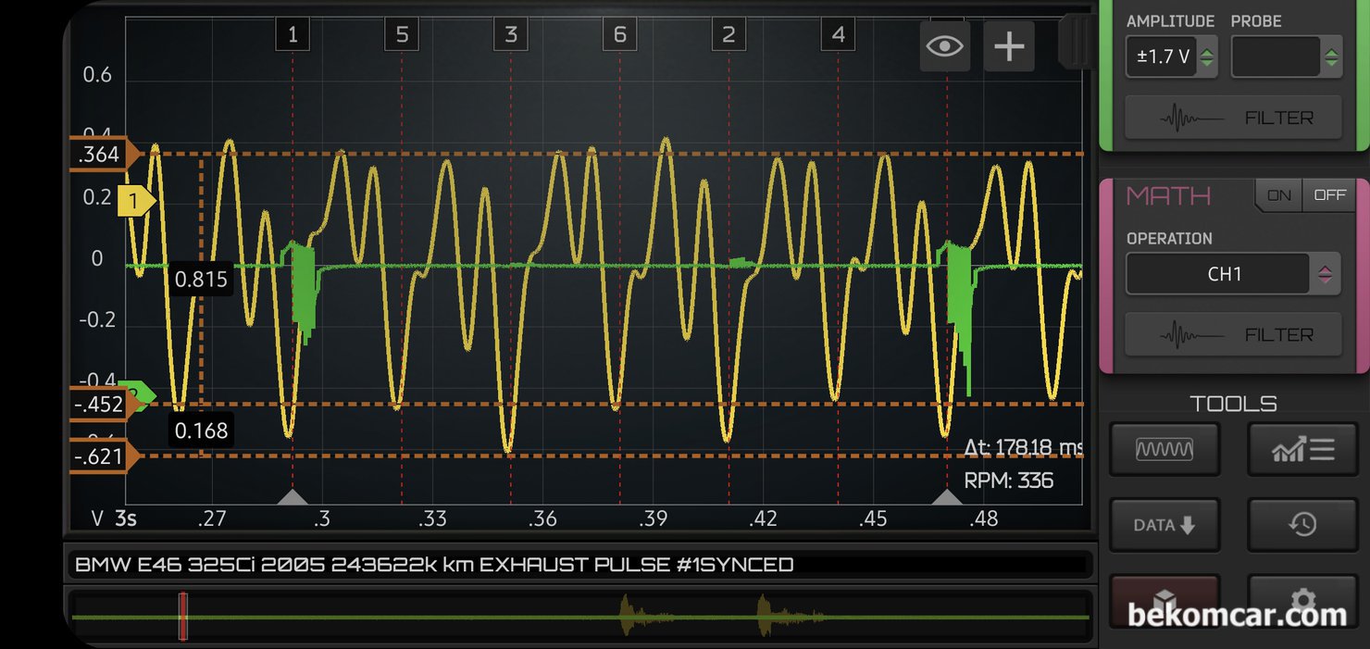The image size is (1370, 649).
Task: Toggle the eye visibility button on the graph
Action: tap(944, 46)
